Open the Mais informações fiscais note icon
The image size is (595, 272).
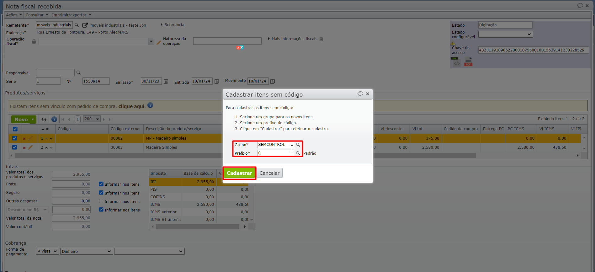pyautogui.click(x=321, y=39)
